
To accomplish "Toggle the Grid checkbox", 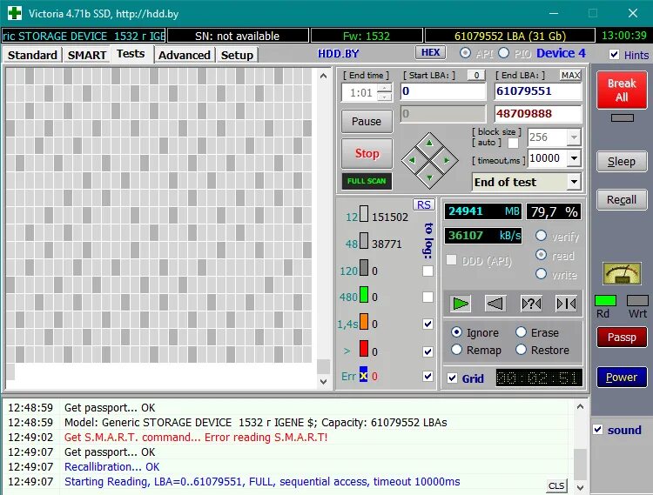I will click(x=452, y=378).
